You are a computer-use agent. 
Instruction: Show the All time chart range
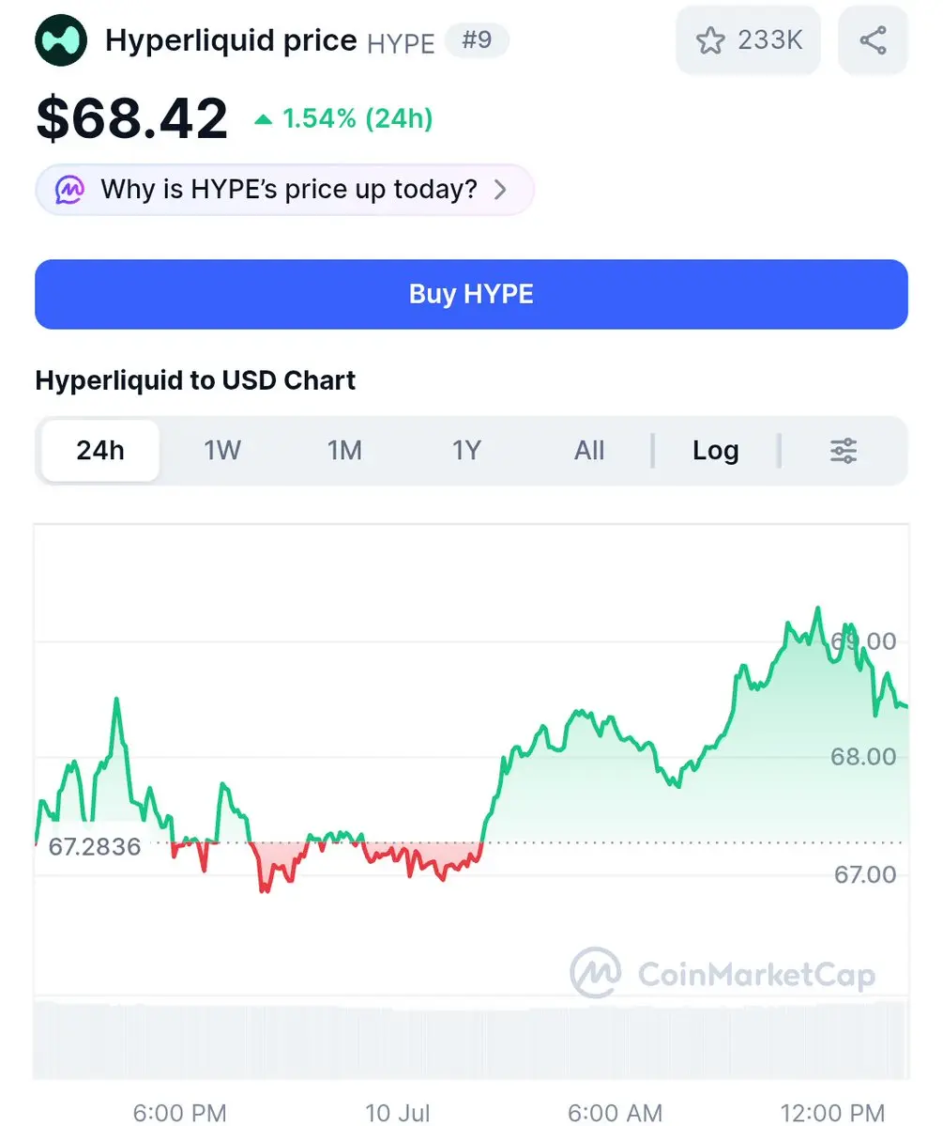(589, 450)
